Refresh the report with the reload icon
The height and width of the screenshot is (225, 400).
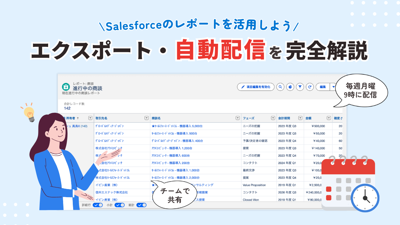310,87
